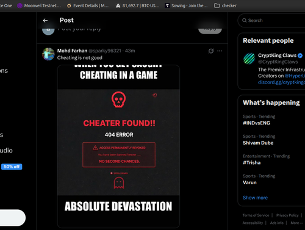Click the @CryptKingClaws handle
Screen dimensions: 305x230
pyautogui.click(x=278, y=62)
